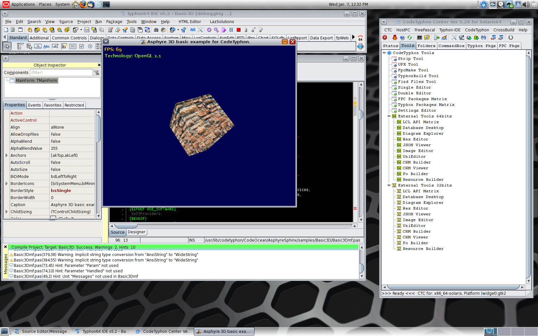Click the 64-bit Typhon icon in CTC toolbar
This screenshot has height=336, width=538.
coord(493,37)
